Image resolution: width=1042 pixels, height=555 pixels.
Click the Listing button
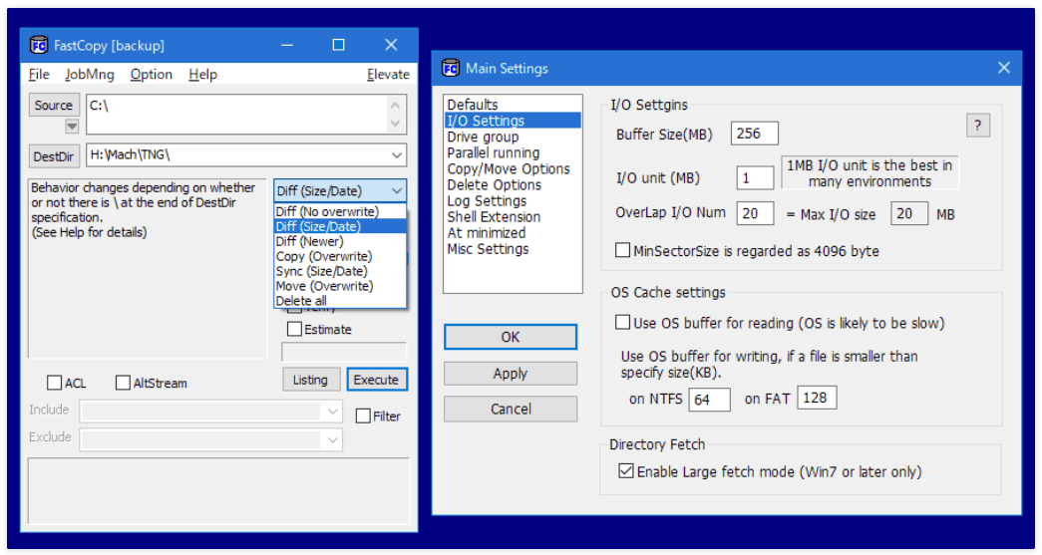pyautogui.click(x=311, y=380)
